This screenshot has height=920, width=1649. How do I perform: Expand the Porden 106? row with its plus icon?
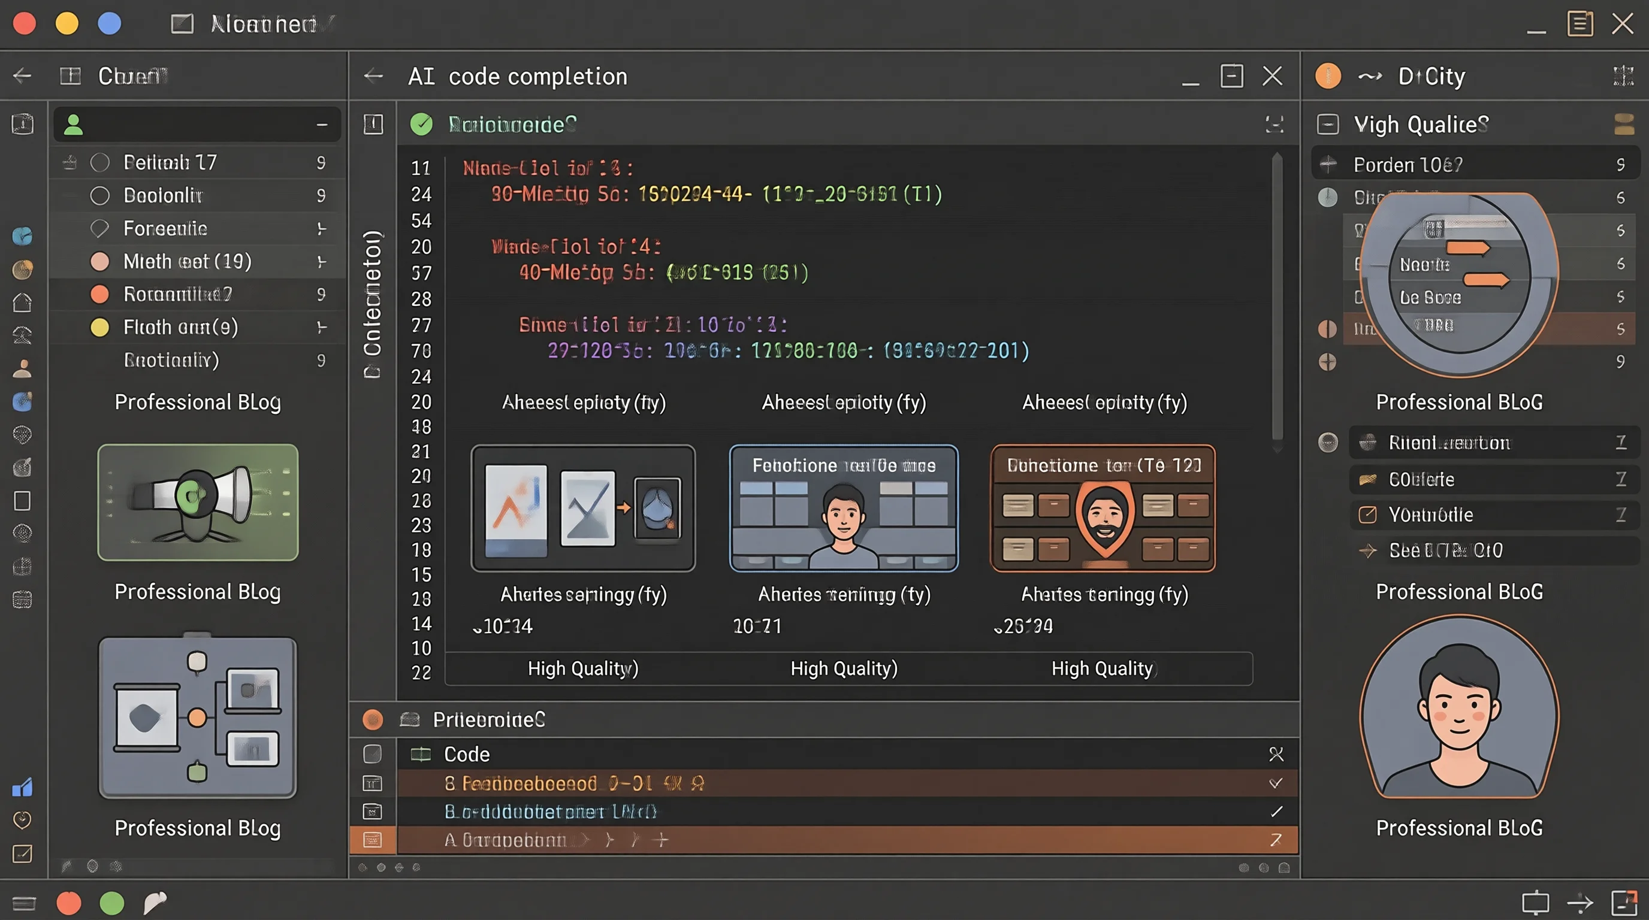point(1328,165)
